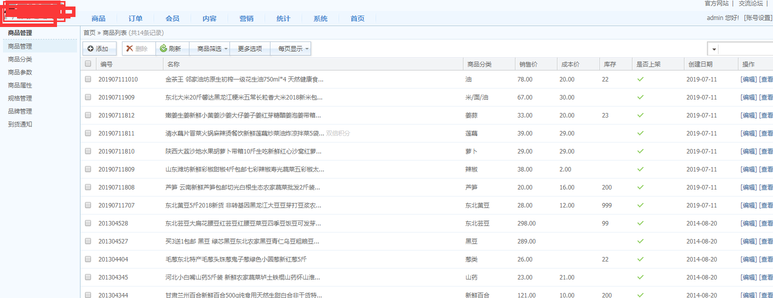Select 到货通知 in the sidebar
The width and height of the screenshot is (773, 298).
click(x=20, y=124)
